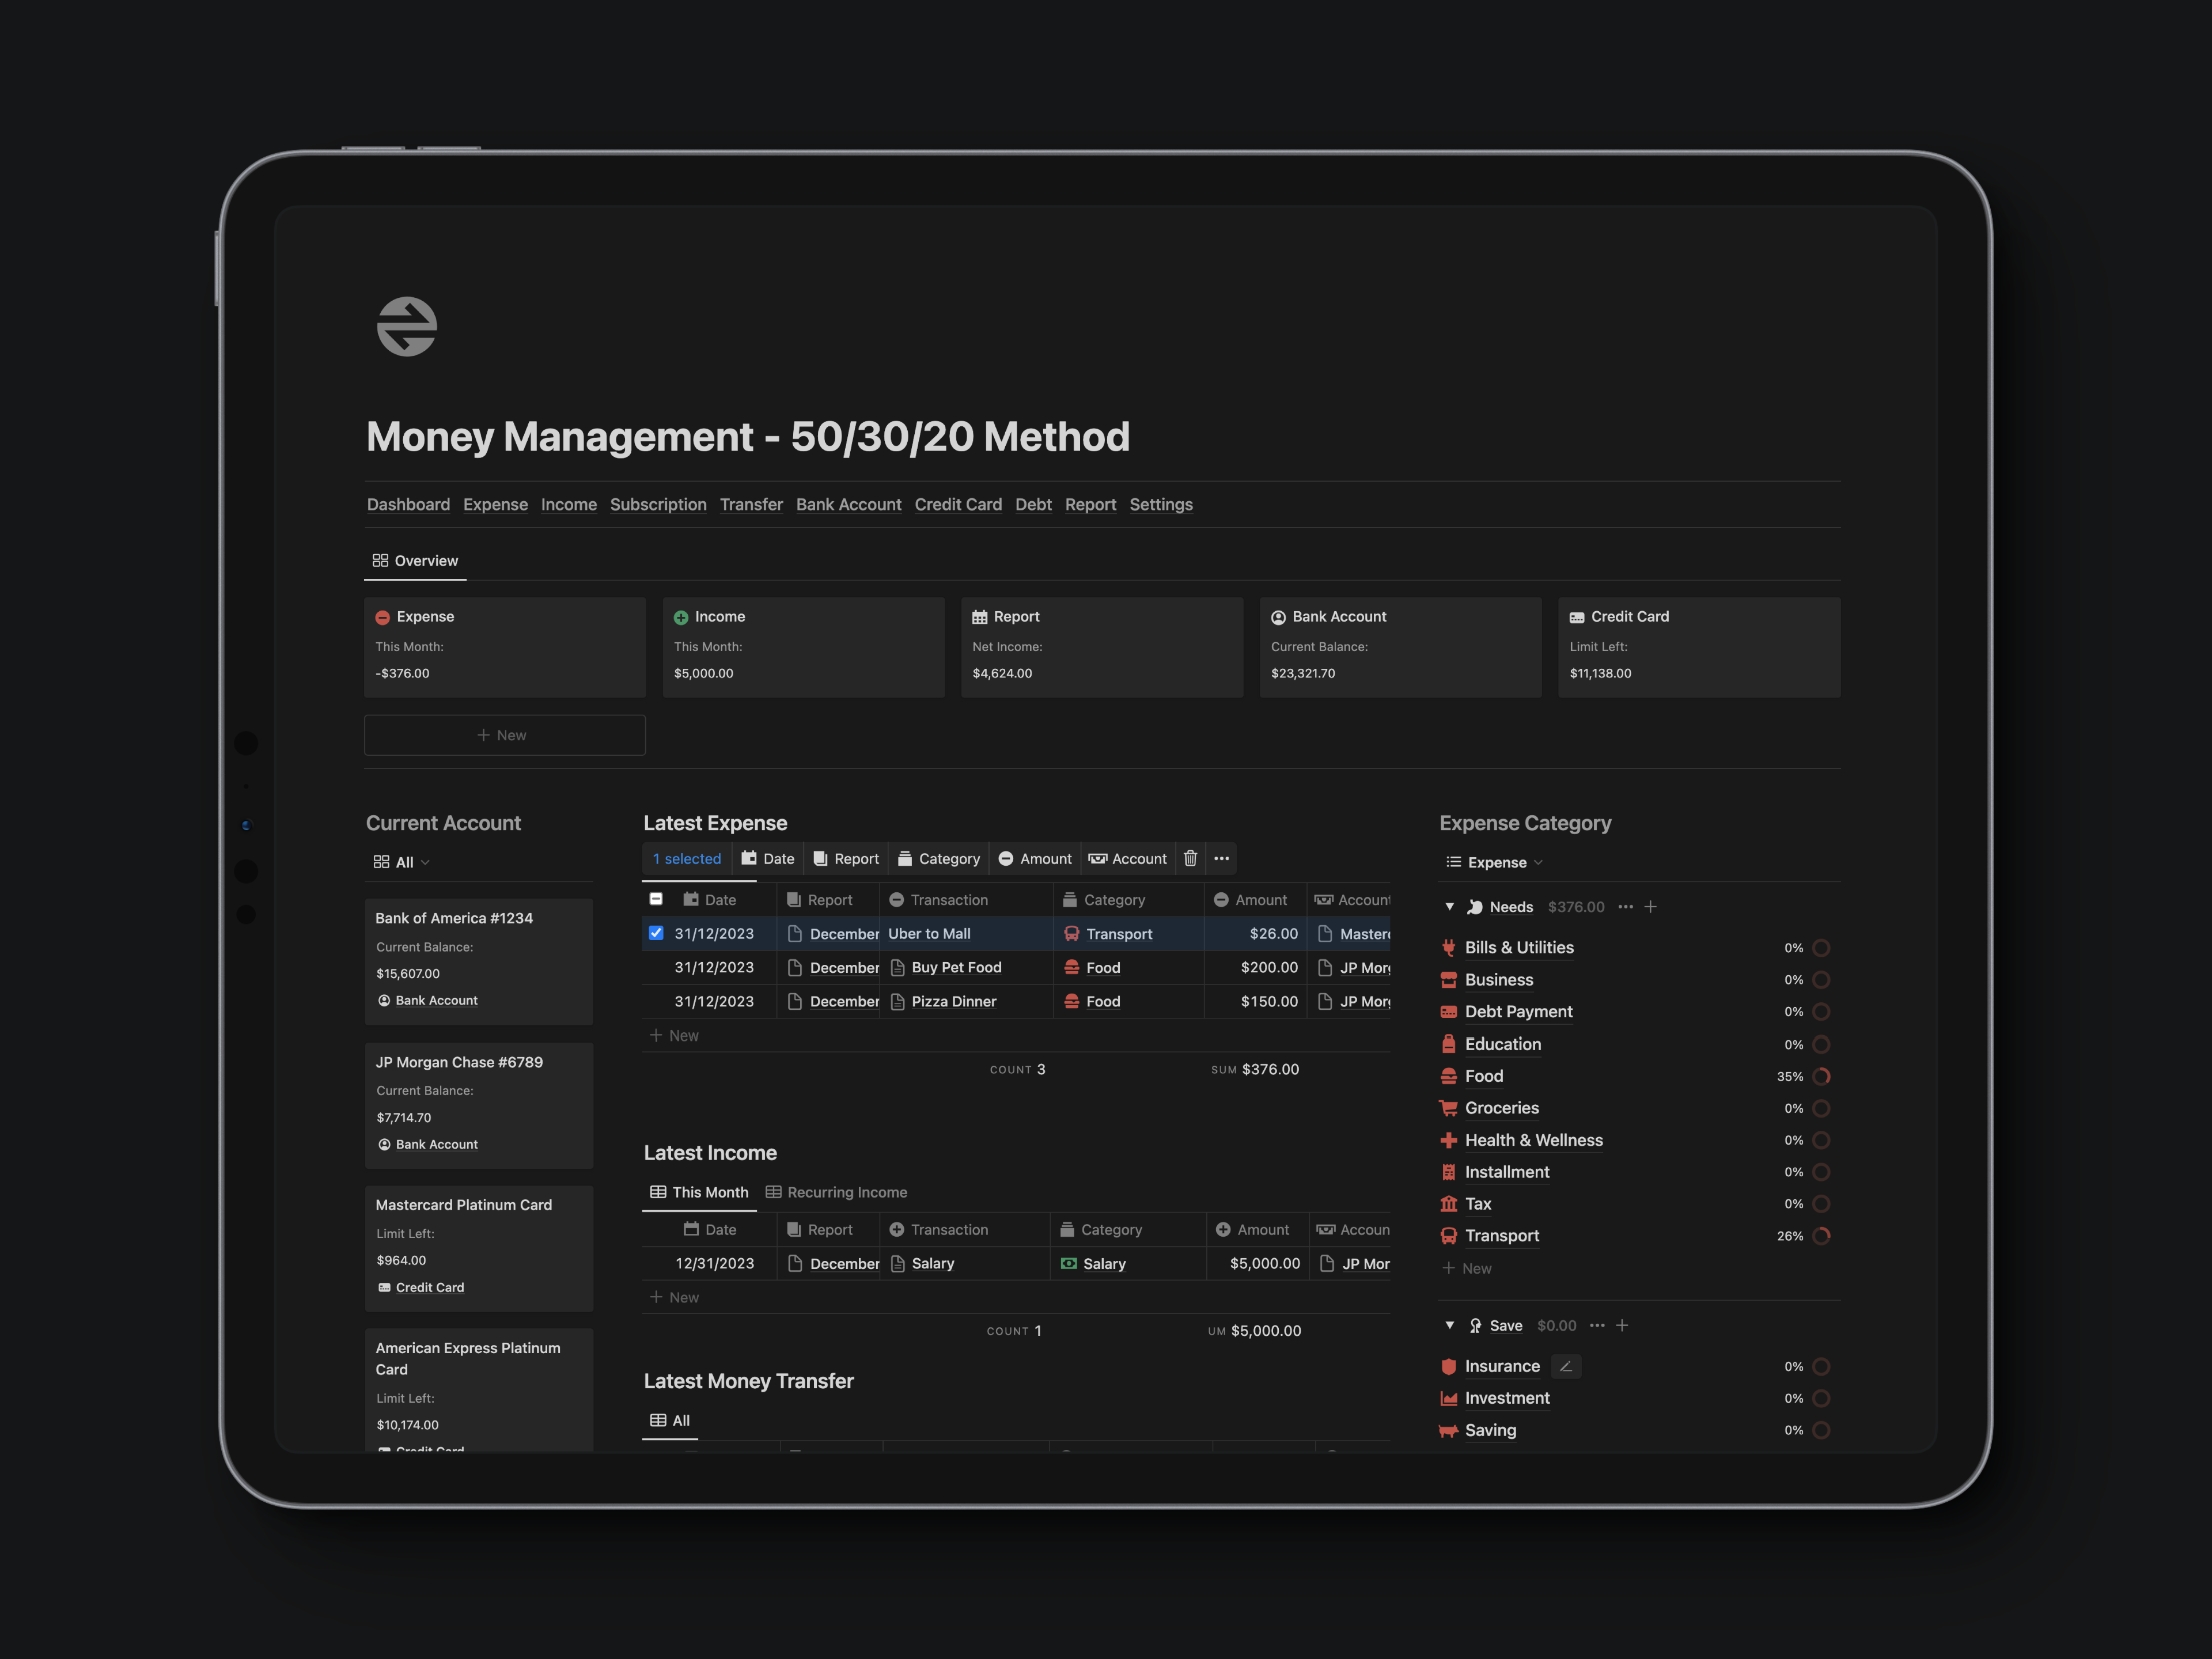
Task: Click the Transport 26% progress ring
Action: (x=1821, y=1236)
